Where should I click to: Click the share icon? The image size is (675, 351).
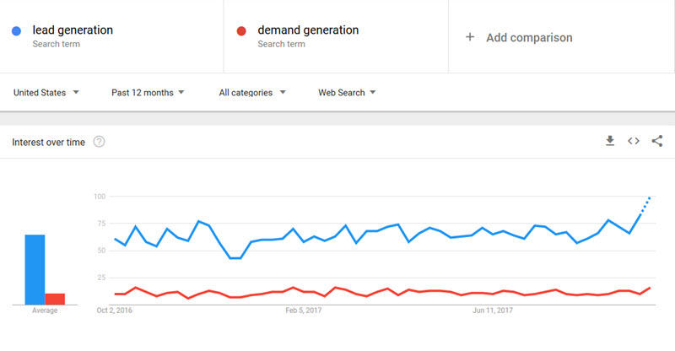point(657,141)
